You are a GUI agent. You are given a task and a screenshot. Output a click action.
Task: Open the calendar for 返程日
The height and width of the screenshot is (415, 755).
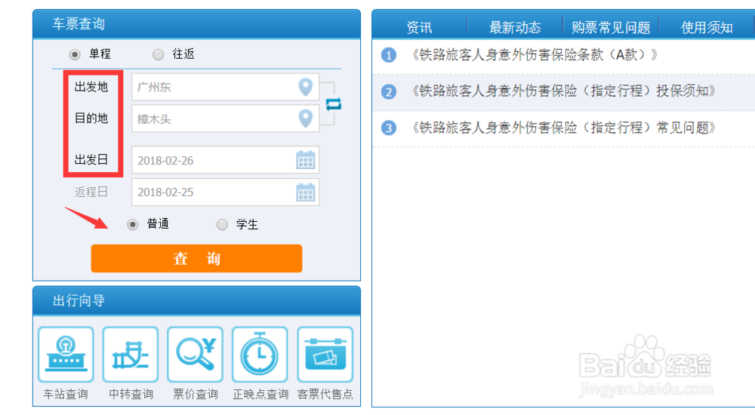(x=305, y=192)
